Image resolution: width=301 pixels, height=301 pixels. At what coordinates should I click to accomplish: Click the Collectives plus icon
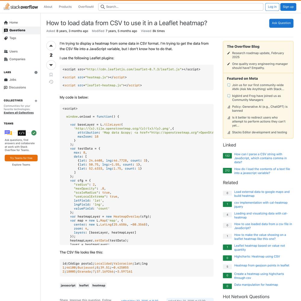[36, 101]
